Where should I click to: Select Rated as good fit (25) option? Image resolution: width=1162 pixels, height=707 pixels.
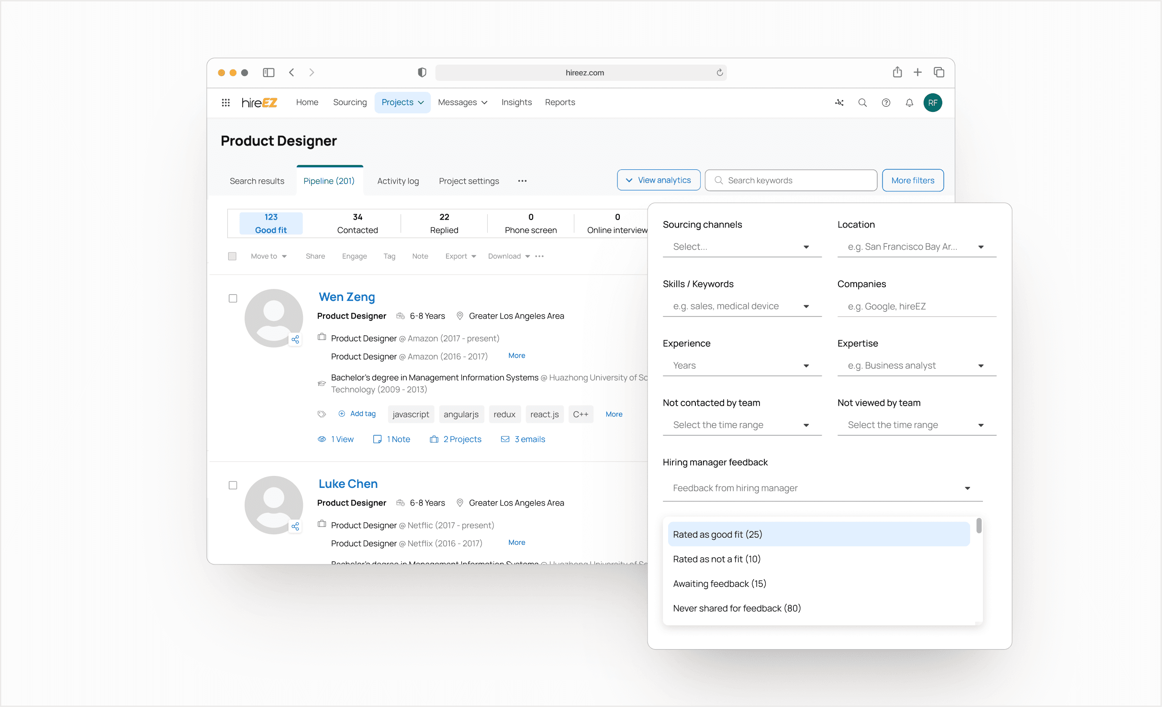(x=819, y=534)
